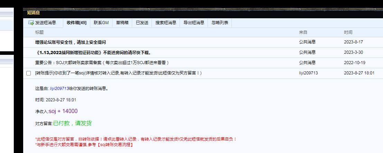The width and height of the screenshot is (383, 153).
Task: Select the 导出短消息 export tab
Action: 194,23
